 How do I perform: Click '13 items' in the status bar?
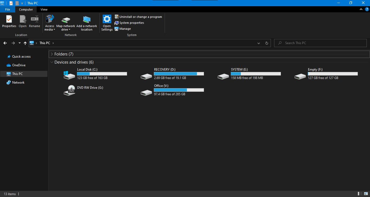point(10,194)
